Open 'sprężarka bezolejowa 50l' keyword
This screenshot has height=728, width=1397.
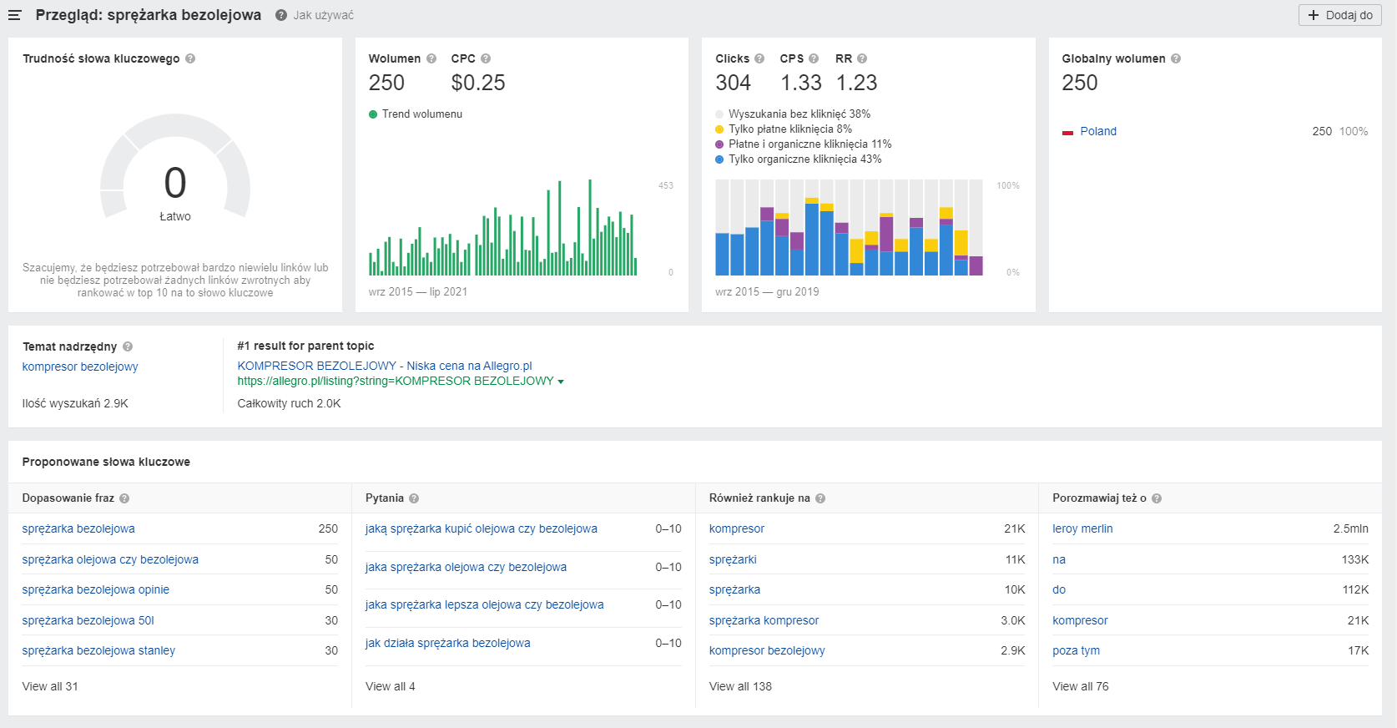point(88,620)
